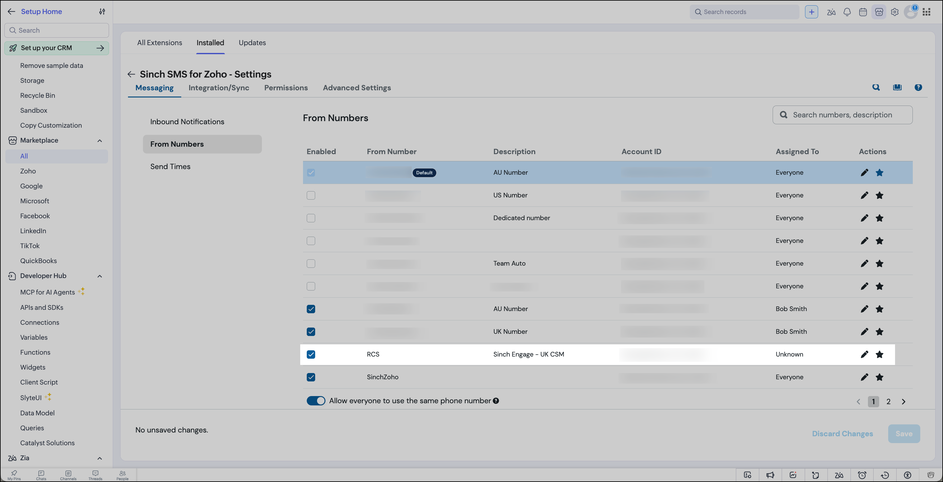Open the Marketplace store icon in top bar

click(x=879, y=12)
